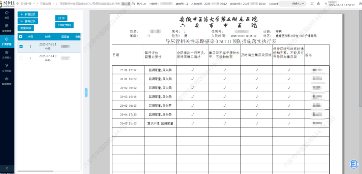Toggle fullscreen mode icon in top bar
The width and height of the screenshot is (362, 174).
pyautogui.click(x=312, y=4)
